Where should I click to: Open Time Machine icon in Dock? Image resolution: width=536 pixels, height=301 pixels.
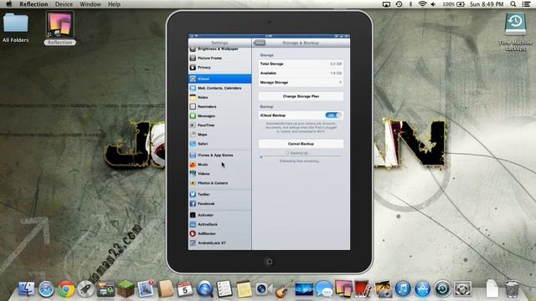[442, 289]
